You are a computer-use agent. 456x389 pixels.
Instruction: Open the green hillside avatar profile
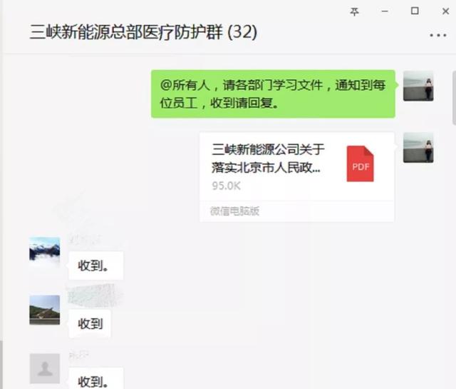coord(45,310)
